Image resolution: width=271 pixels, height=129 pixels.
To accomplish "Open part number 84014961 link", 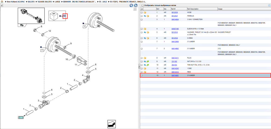I will (x=175, y=75).
